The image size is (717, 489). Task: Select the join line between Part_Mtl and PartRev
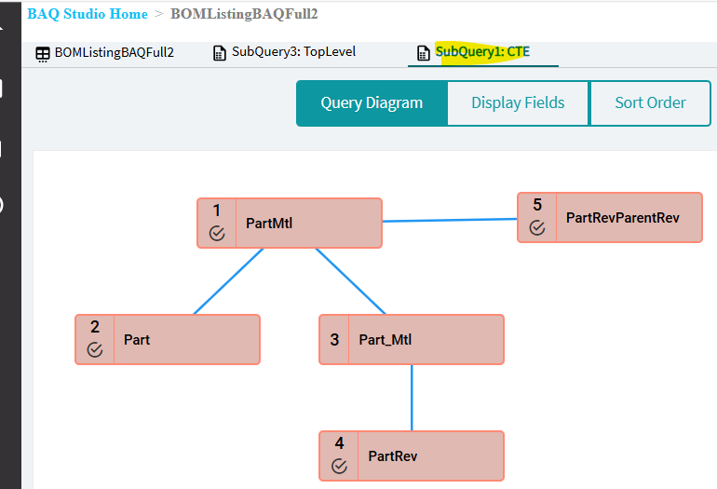pyautogui.click(x=412, y=398)
